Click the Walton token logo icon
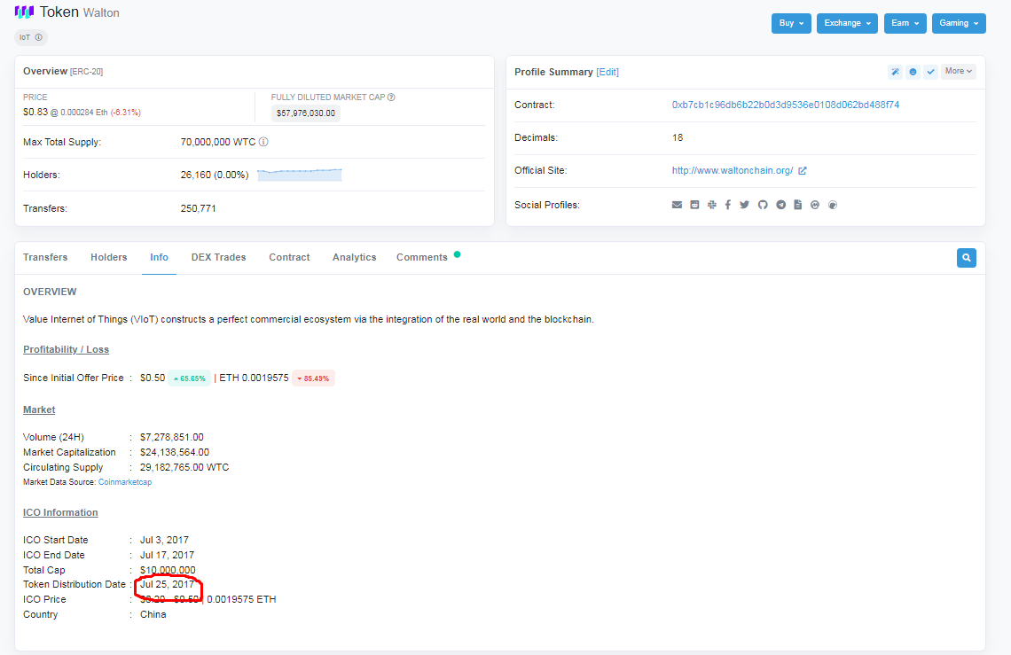Viewport: 1011px width, 655px height. [x=24, y=12]
